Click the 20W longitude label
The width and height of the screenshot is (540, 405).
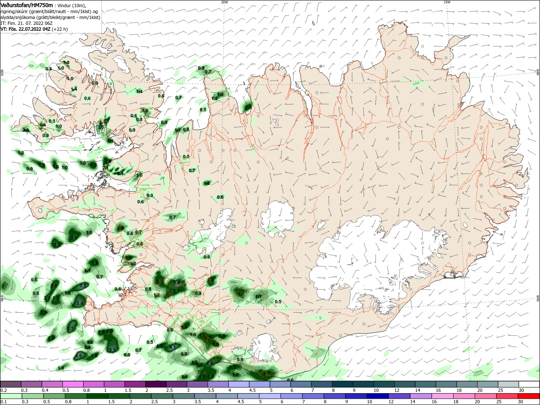(x=224, y=2)
